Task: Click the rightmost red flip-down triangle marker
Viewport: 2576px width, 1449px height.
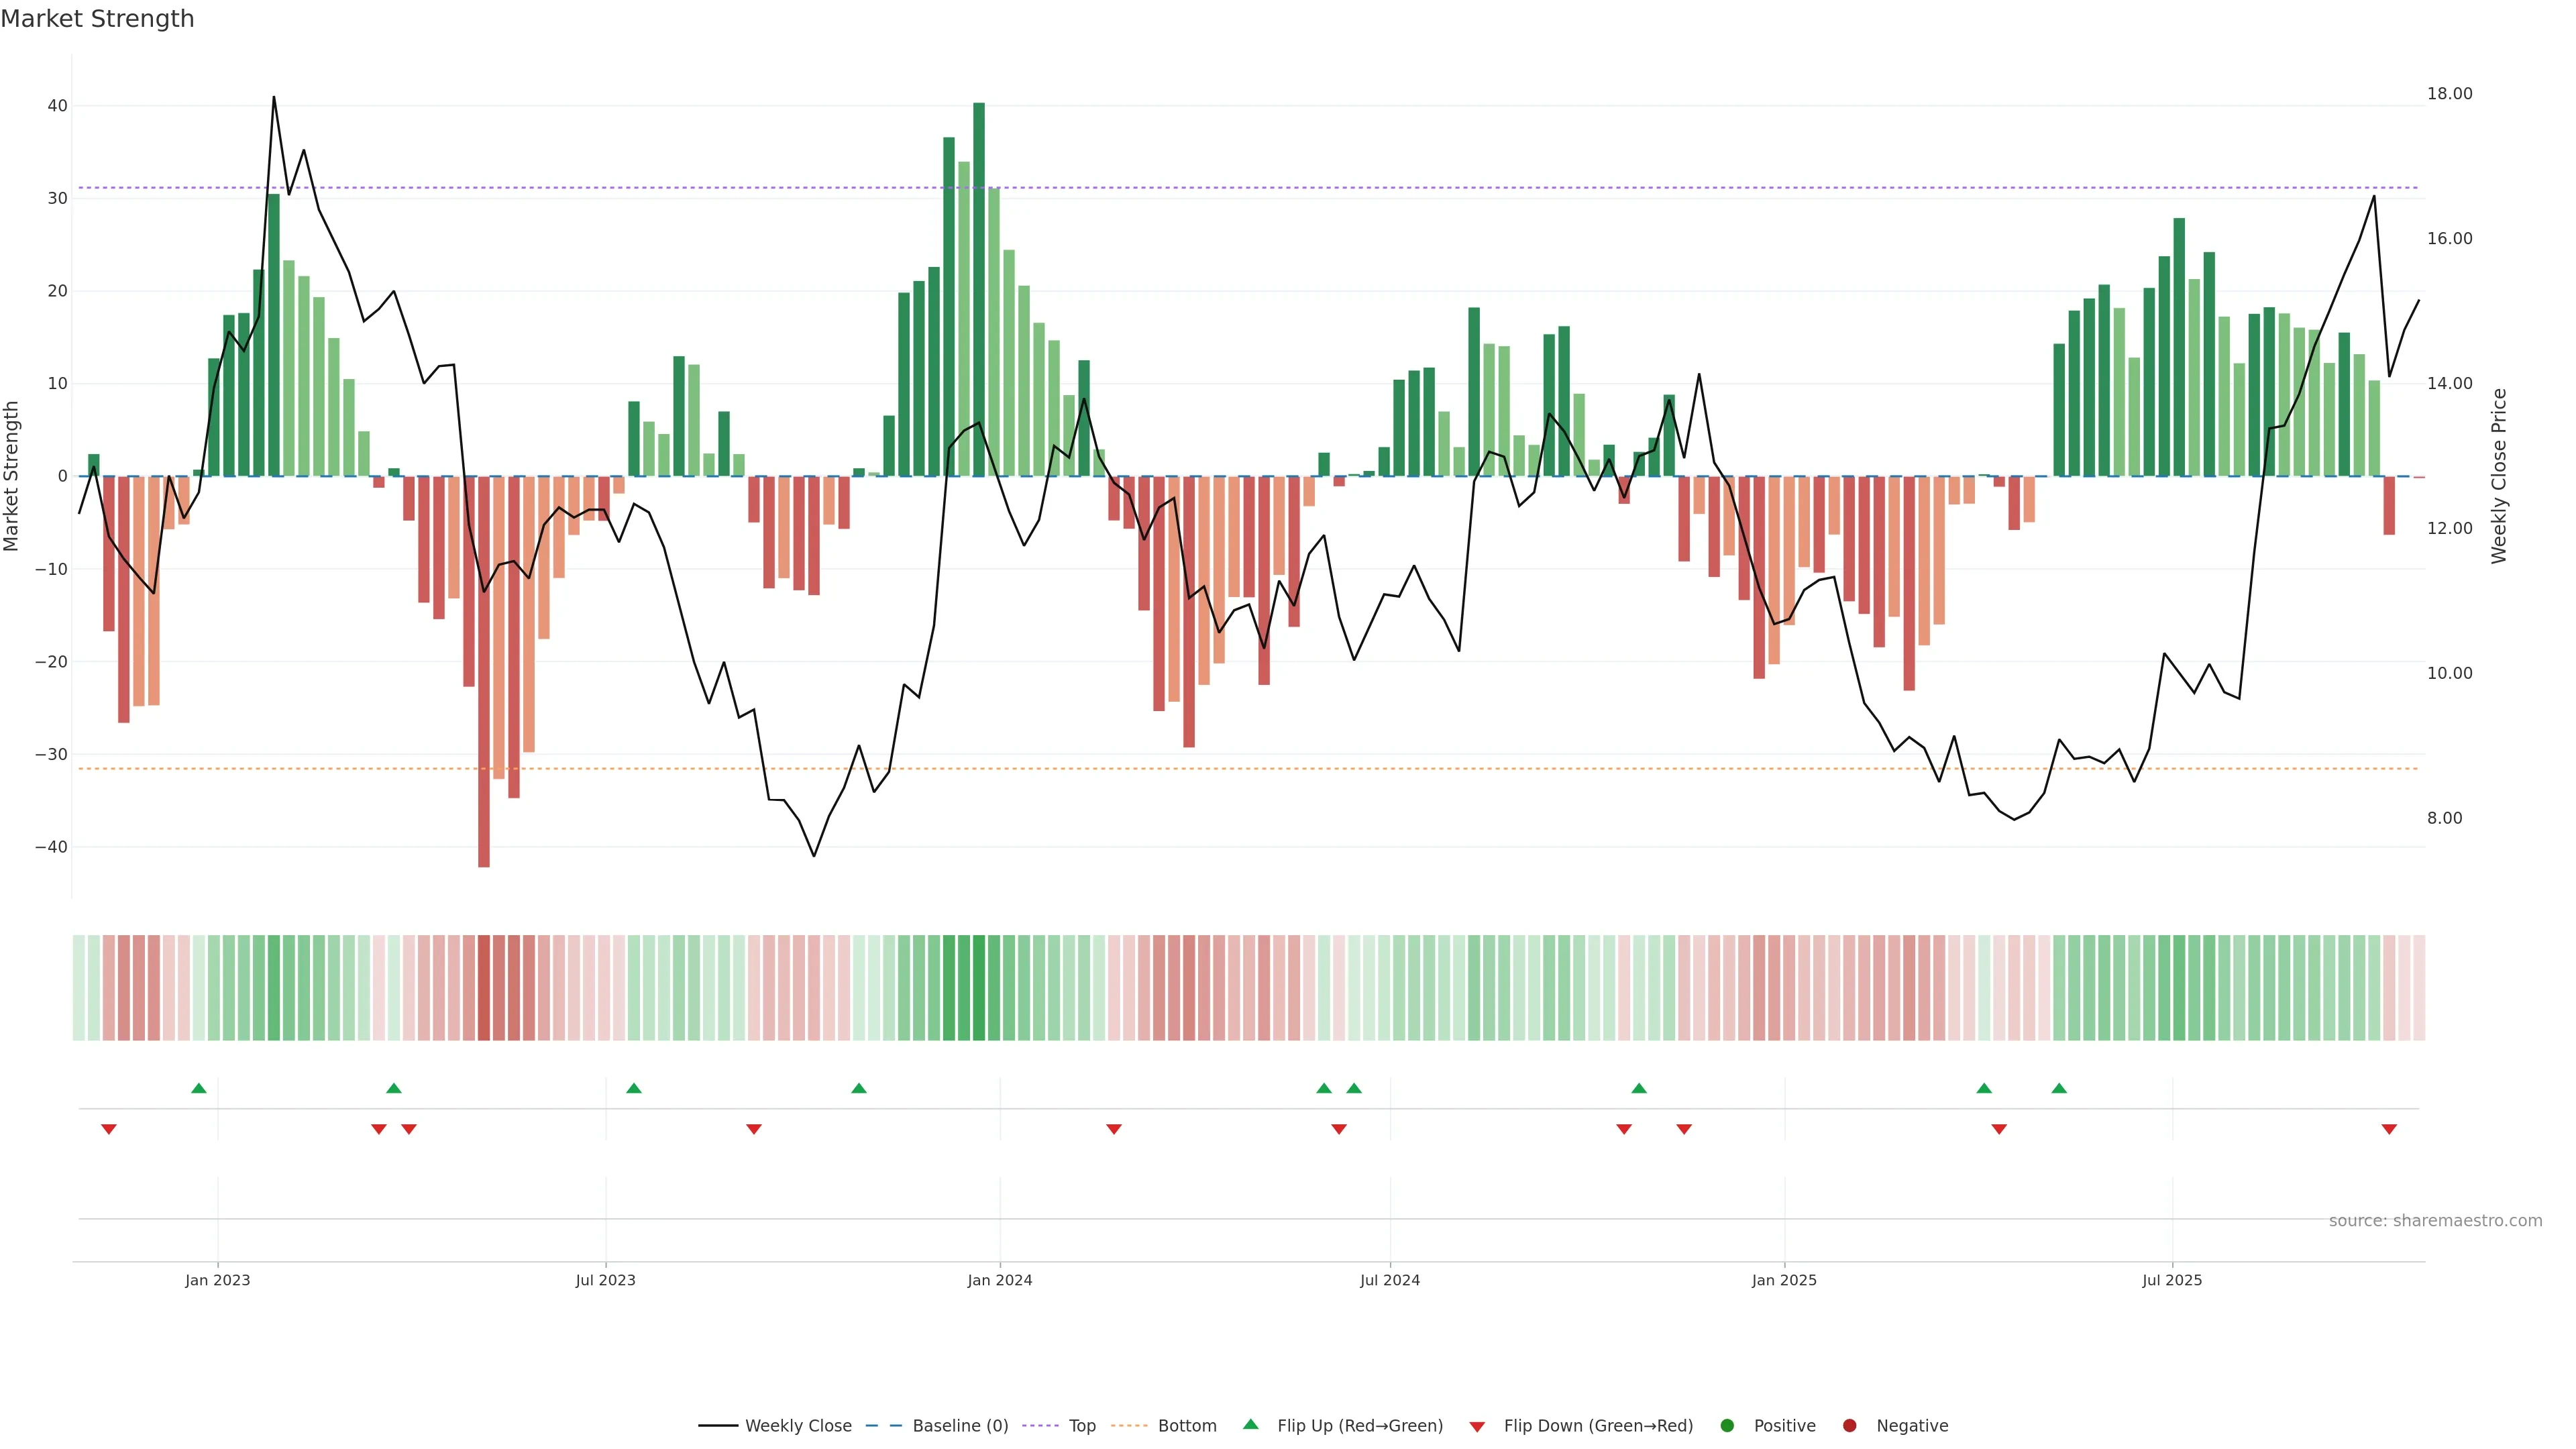Action: pyautogui.click(x=2389, y=1129)
